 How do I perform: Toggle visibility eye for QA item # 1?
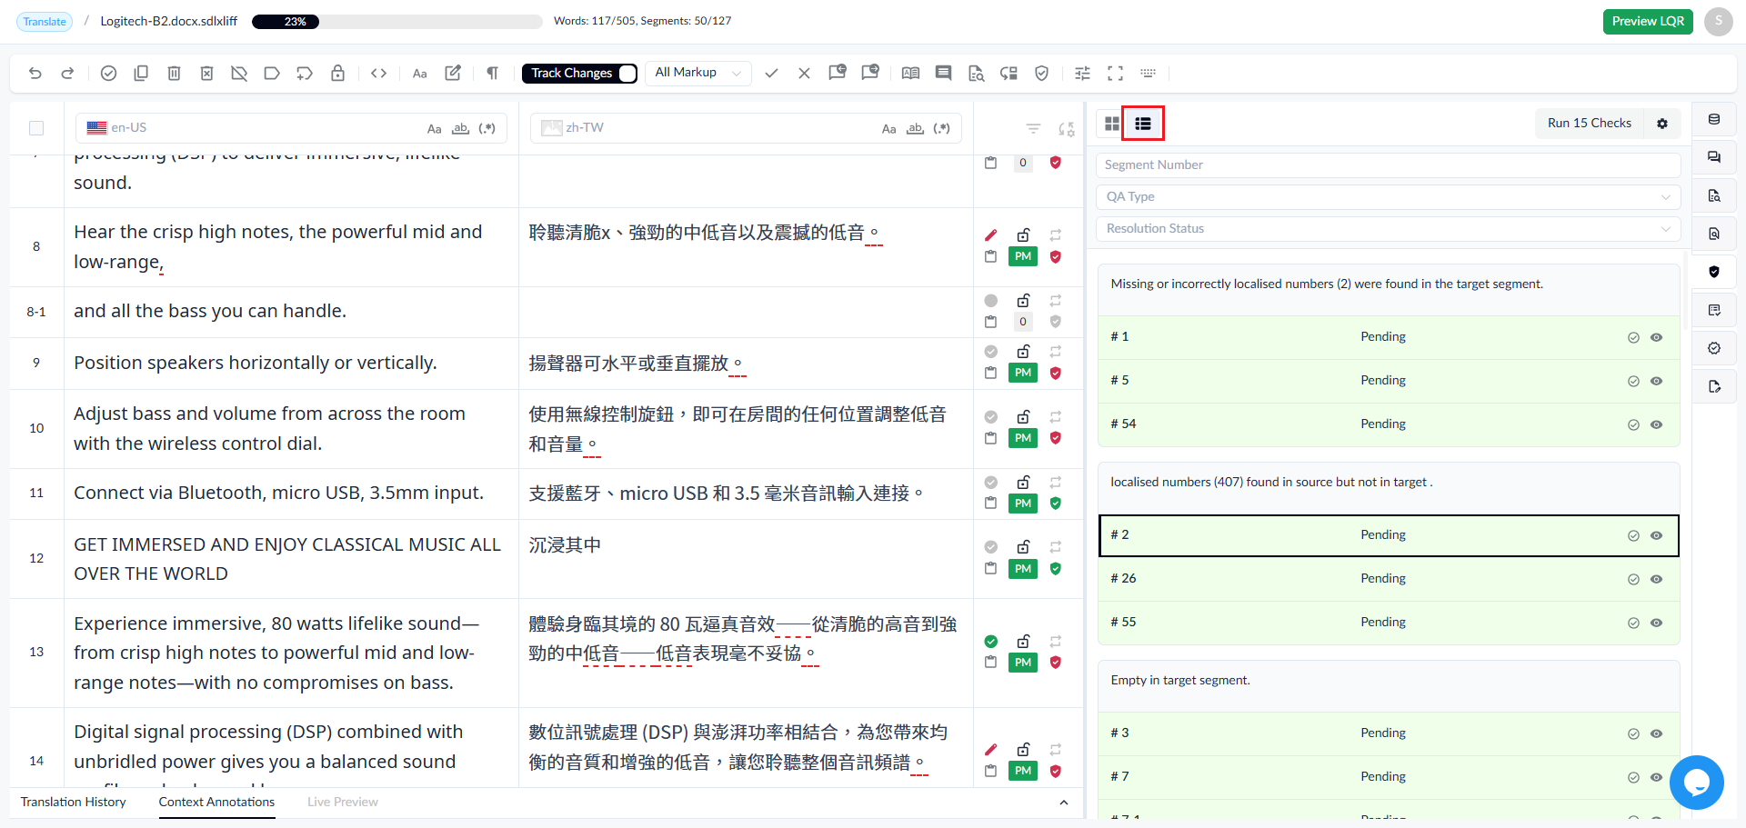[1656, 337]
